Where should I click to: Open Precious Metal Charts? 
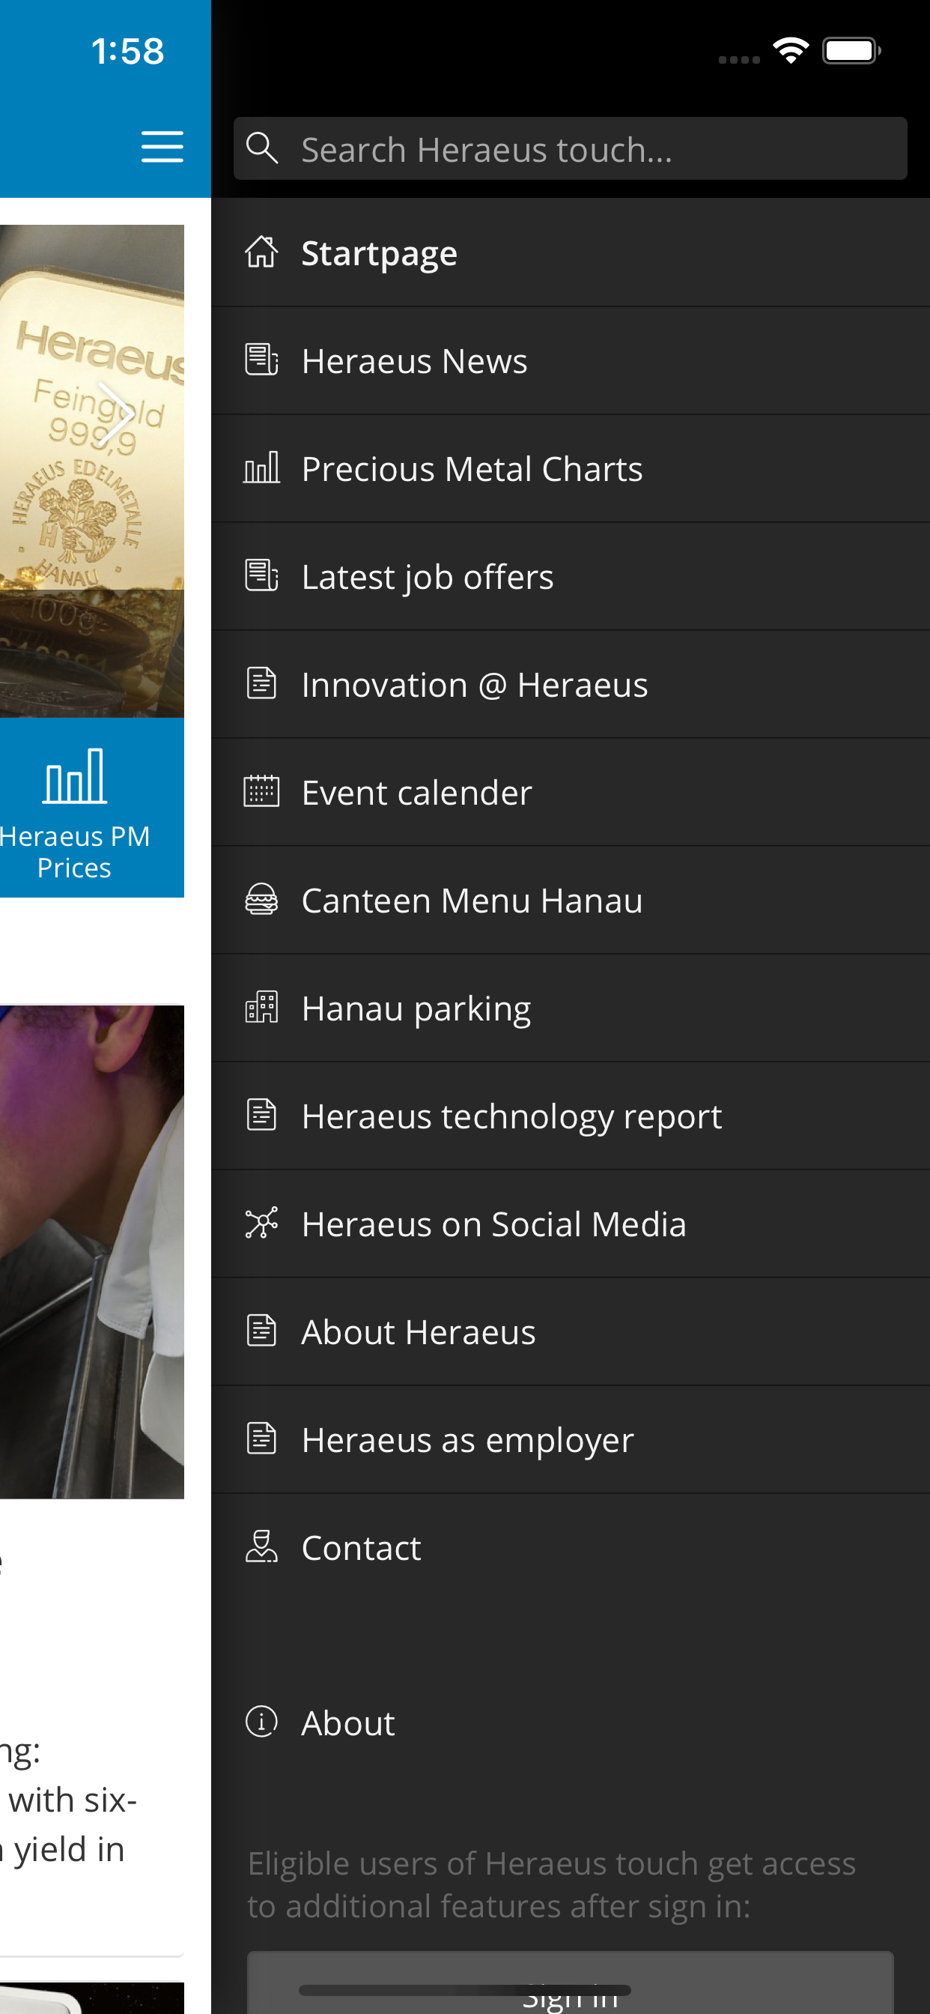click(x=571, y=468)
